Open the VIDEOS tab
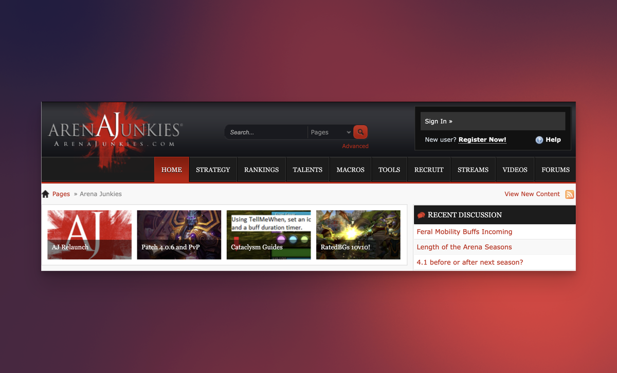Viewport: 617px width, 373px height. point(515,170)
